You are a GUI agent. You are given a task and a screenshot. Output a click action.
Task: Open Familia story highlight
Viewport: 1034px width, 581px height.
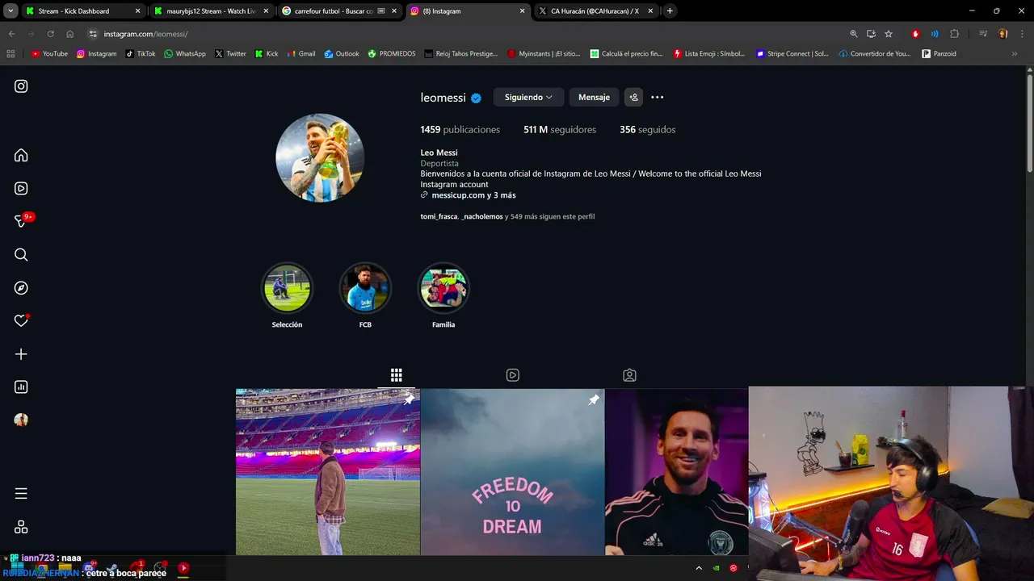443,288
